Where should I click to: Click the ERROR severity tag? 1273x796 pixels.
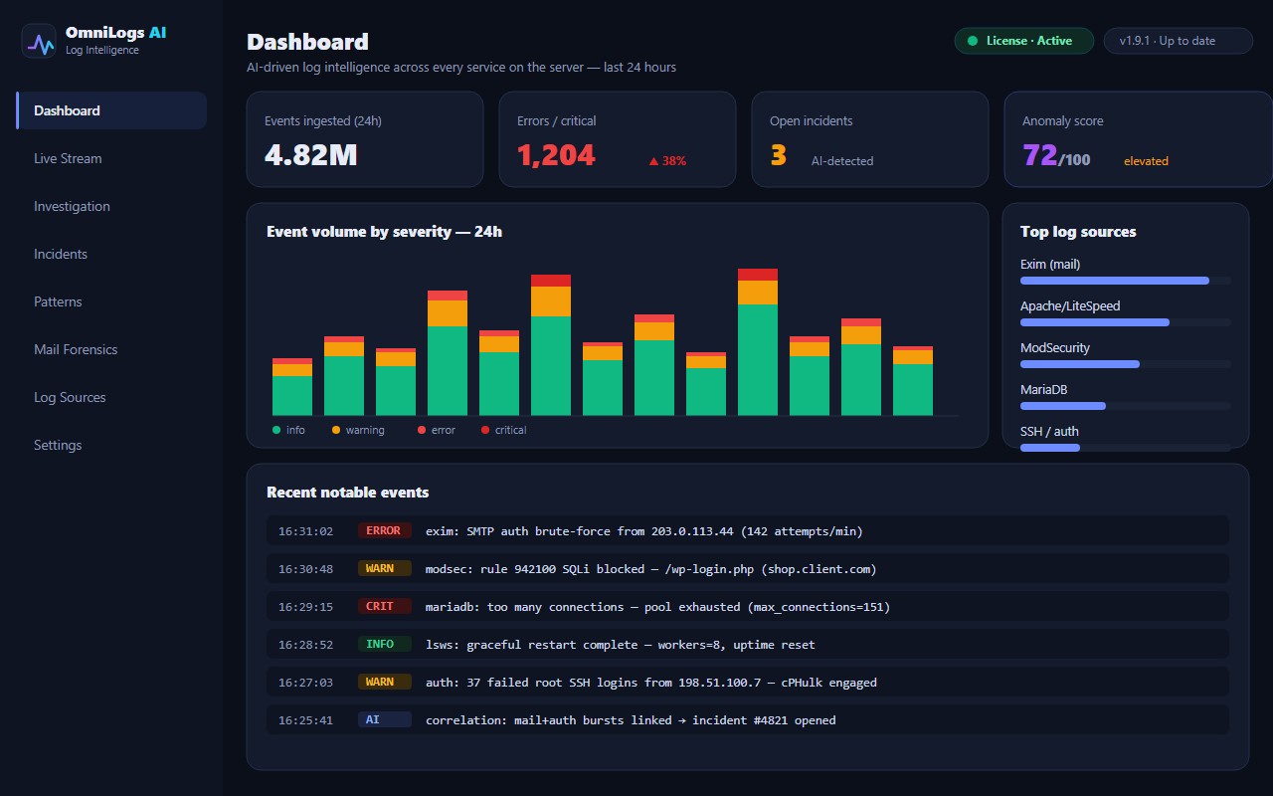click(x=384, y=531)
